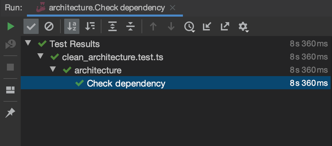This screenshot has height=146, width=332.
Task: Collapse the Test Results node
Action: (28, 43)
